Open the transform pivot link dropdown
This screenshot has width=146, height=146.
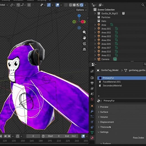(x=12, y=5)
